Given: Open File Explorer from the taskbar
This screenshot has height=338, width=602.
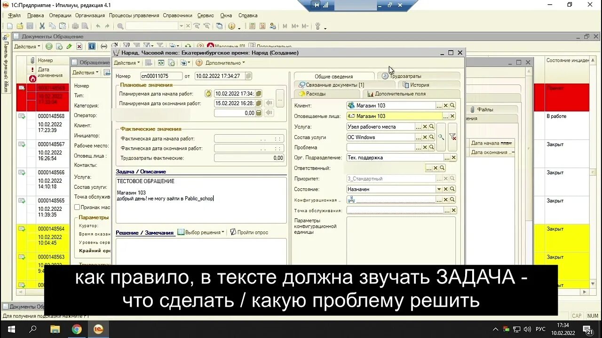Looking at the screenshot, I should pyautogui.click(x=55, y=329).
